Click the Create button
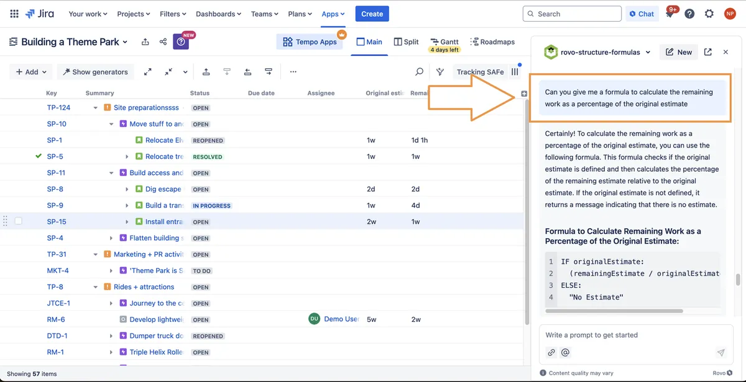This screenshot has width=746, height=382. 372,14
